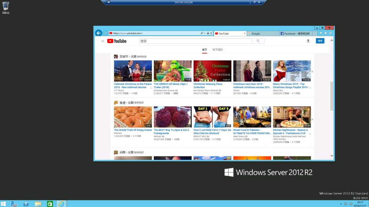Click the browser forward arrow
369x207 pixels.
point(105,33)
